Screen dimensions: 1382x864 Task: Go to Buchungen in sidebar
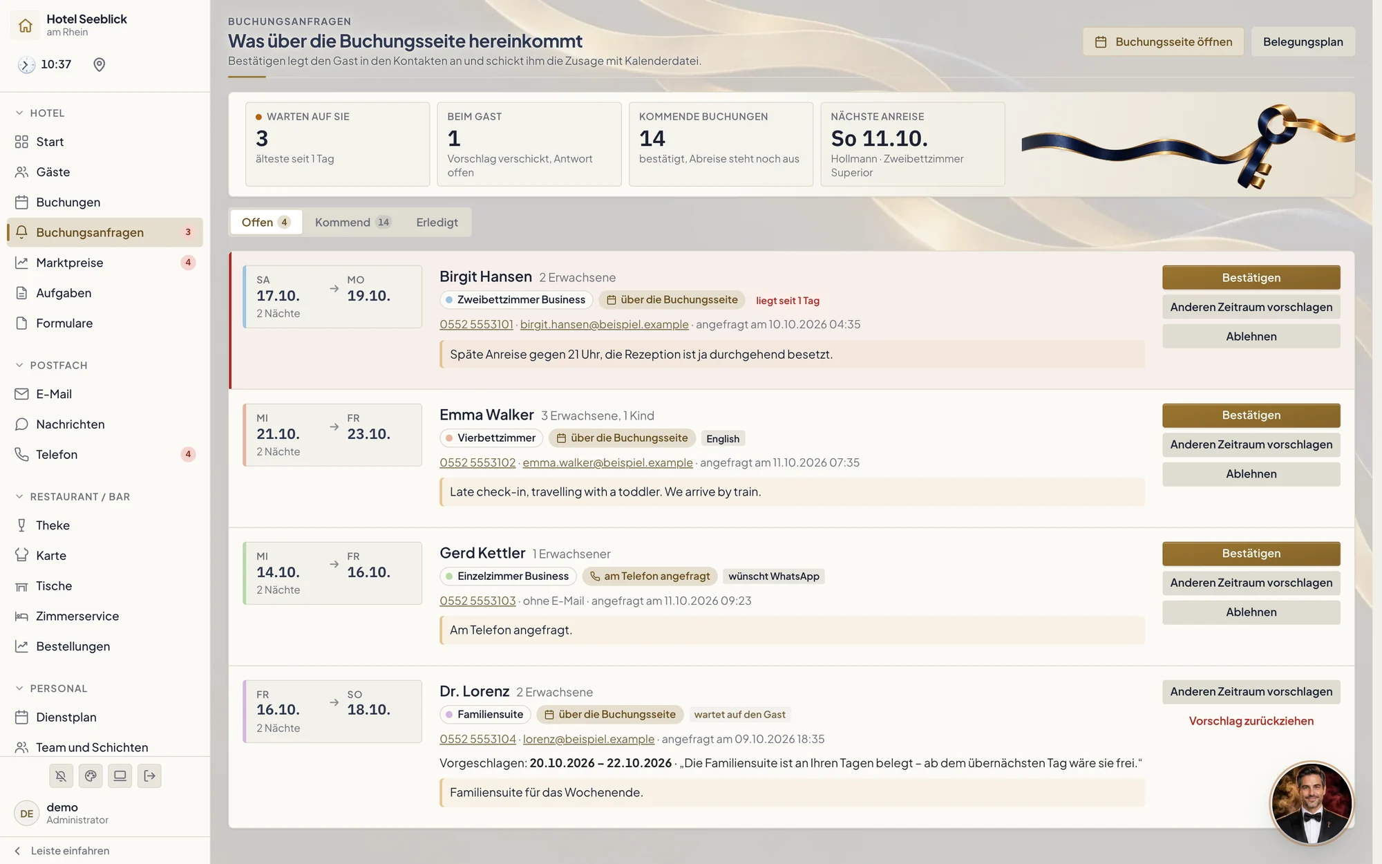[x=105, y=203]
